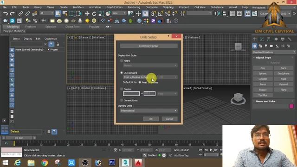
Task: Toggle the Percent Snap icon
Action: pyautogui.click(x=168, y=13)
